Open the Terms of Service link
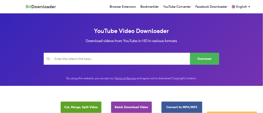This screenshot has width=263, height=113. pyautogui.click(x=125, y=78)
